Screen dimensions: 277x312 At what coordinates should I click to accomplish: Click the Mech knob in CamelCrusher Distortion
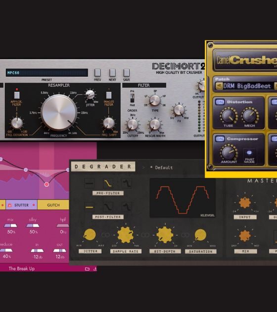point(250,115)
